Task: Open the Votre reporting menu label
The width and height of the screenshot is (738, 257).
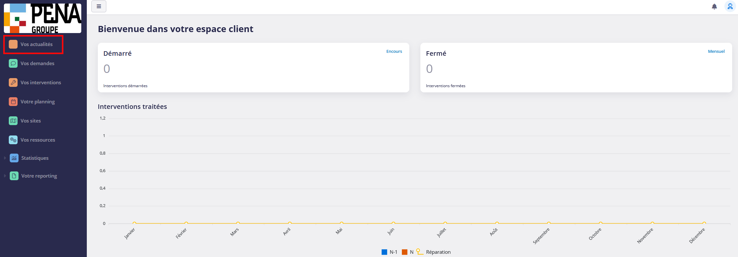Action: pos(39,176)
